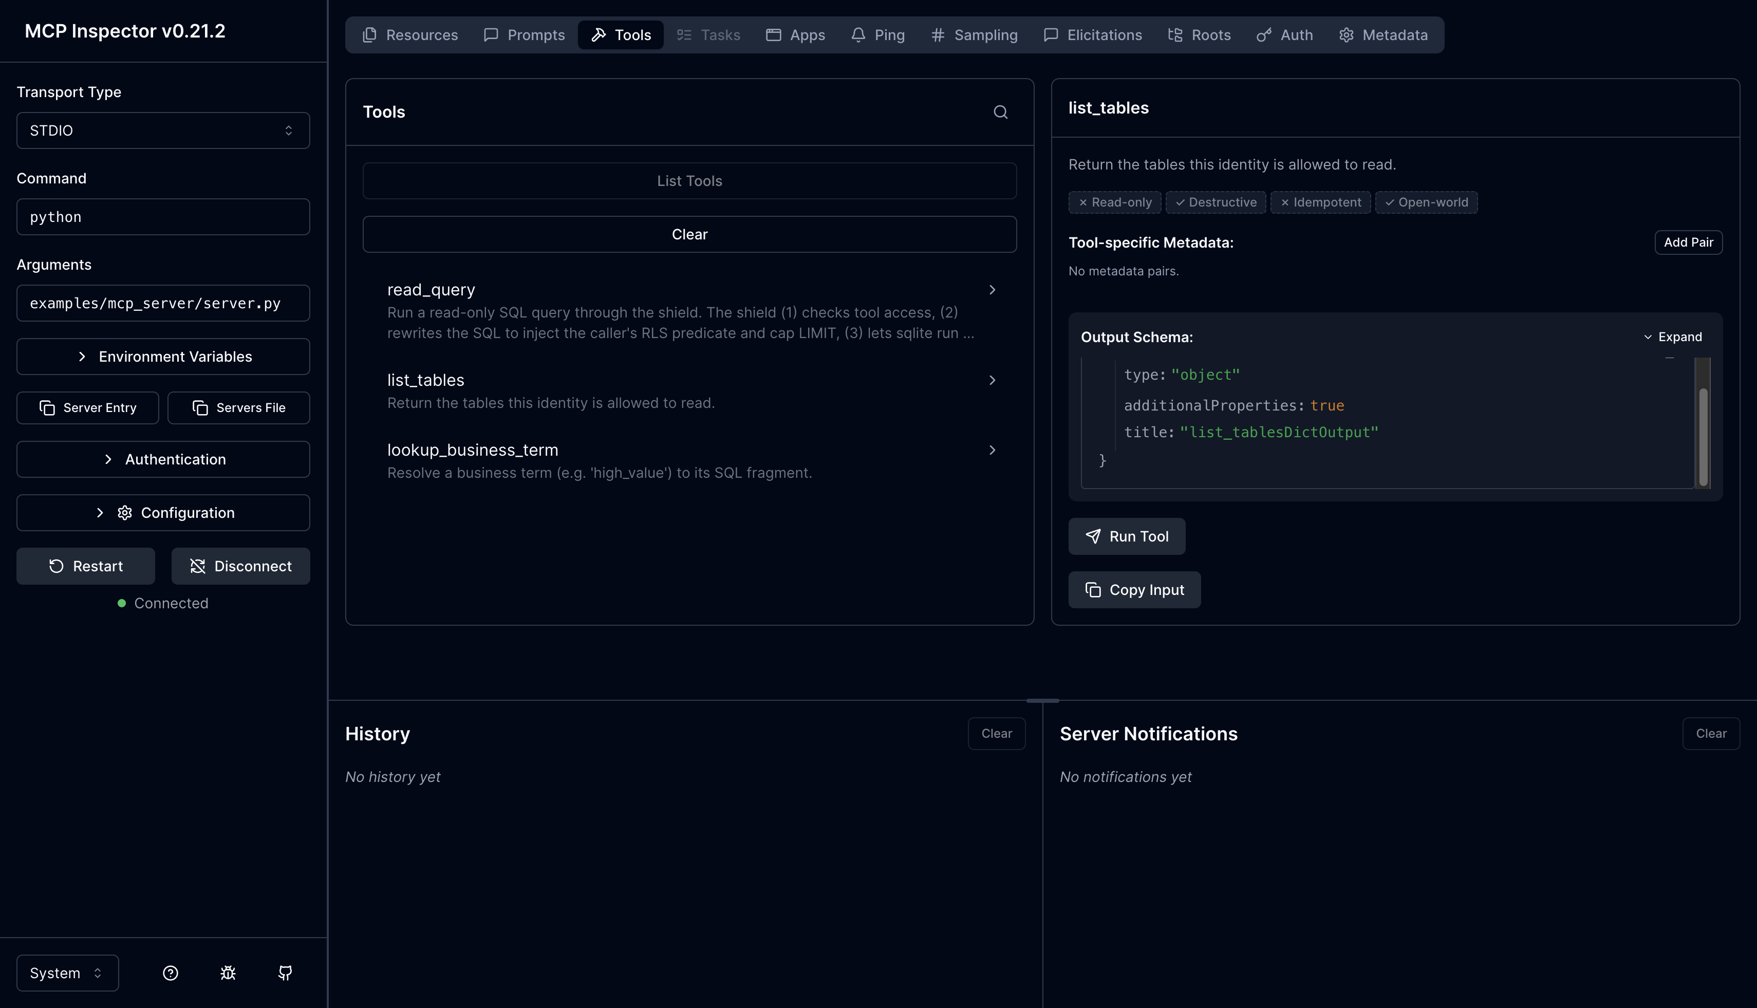
Task: Expand the Output Schema view
Action: click(x=1673, y=337)
